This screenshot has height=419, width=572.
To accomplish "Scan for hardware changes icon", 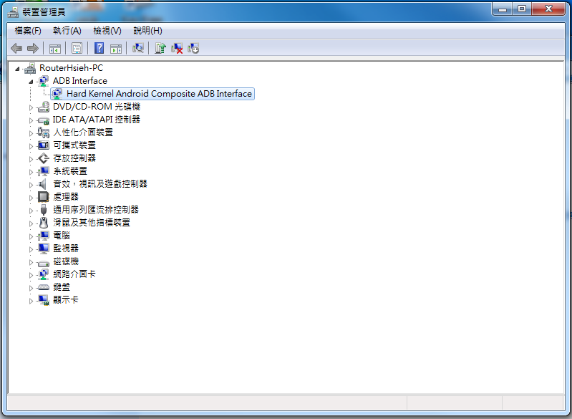I will tap(138, 48).
